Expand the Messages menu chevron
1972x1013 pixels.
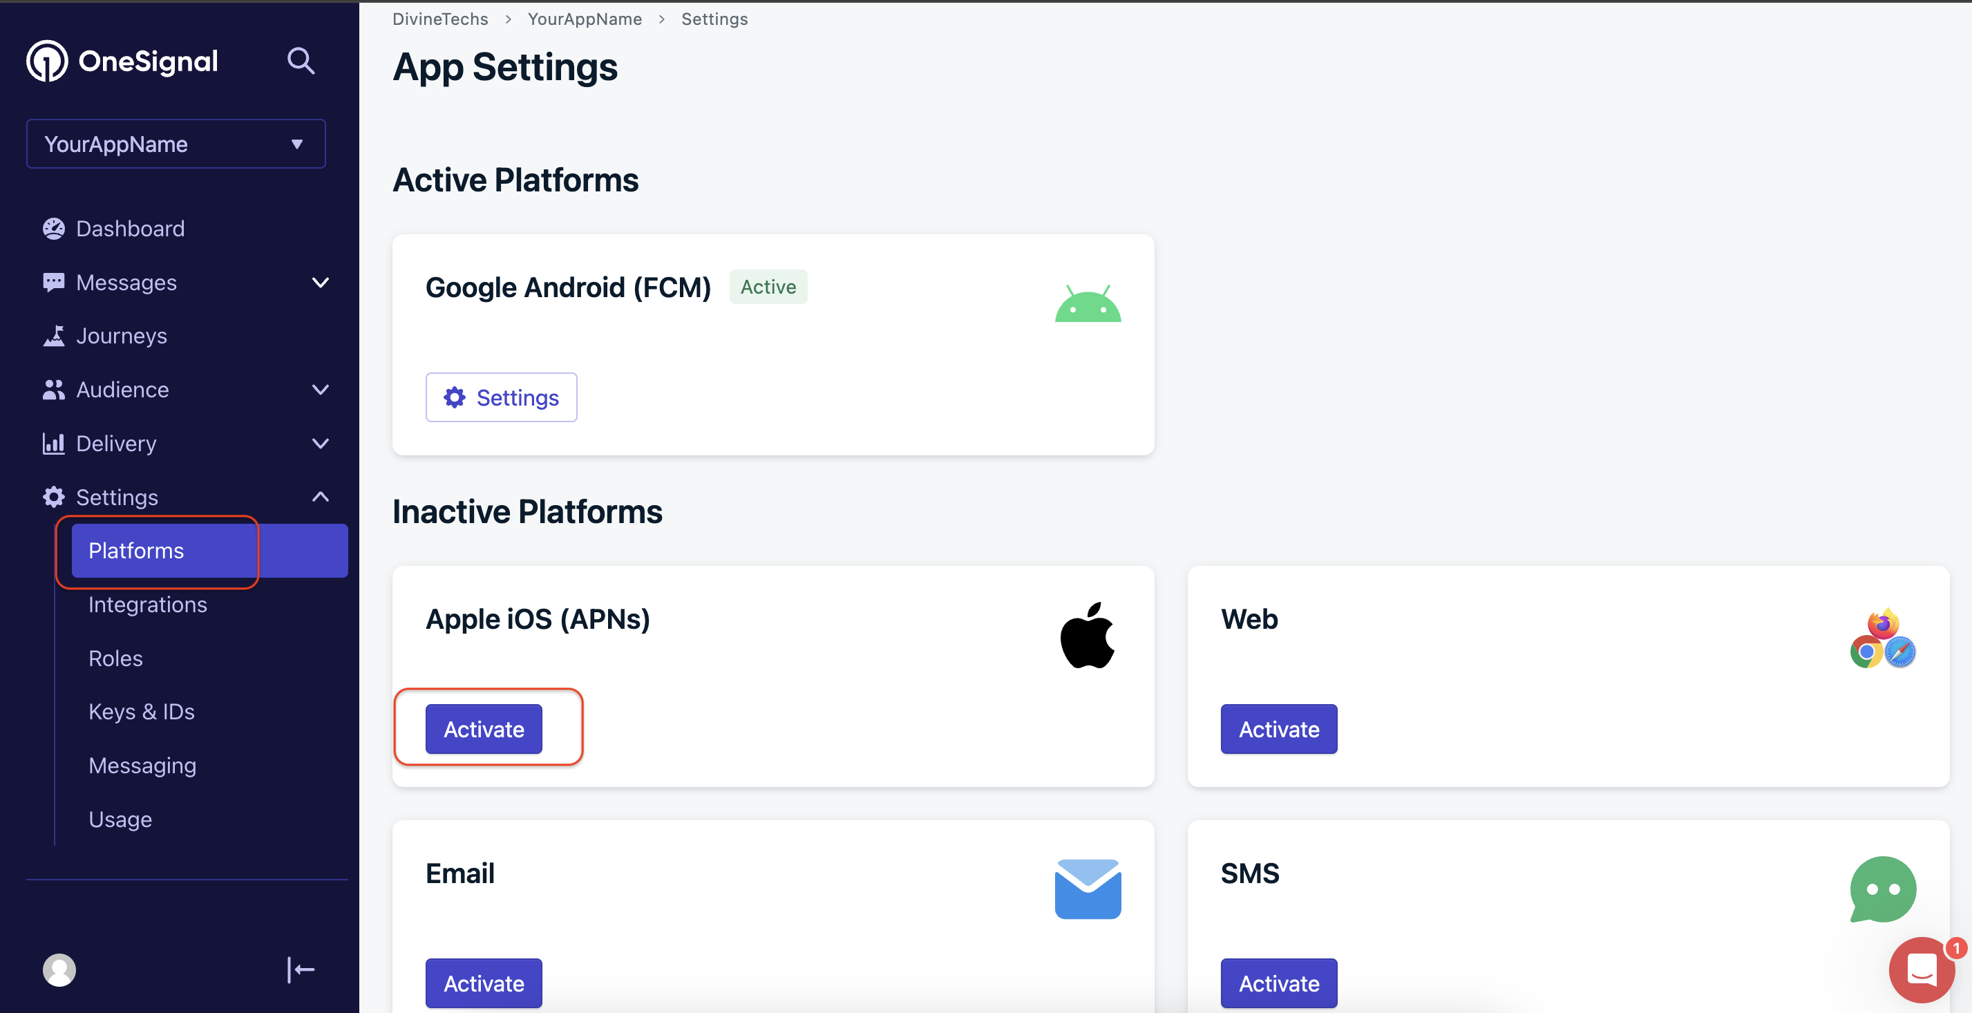321,283
